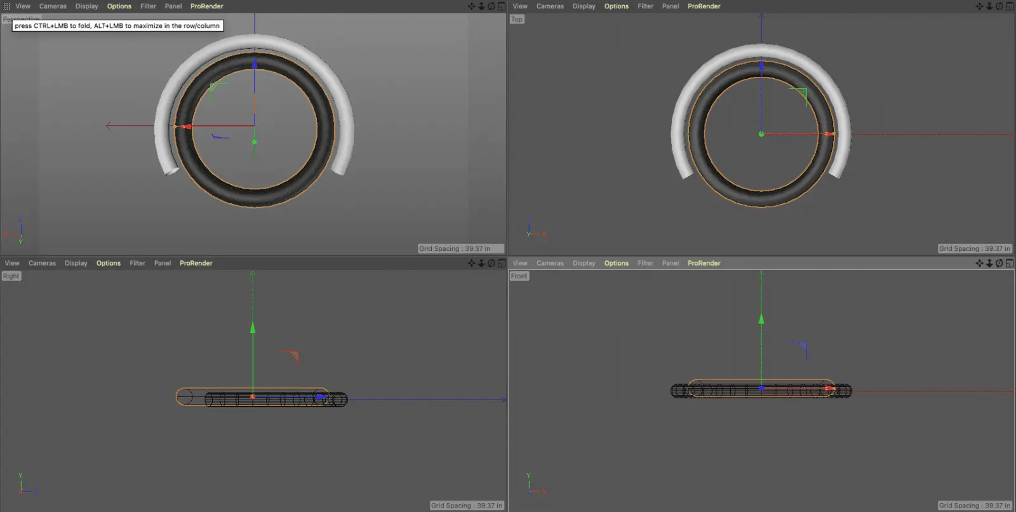
Task: Click the Top viewport name label
Action: 517,20
